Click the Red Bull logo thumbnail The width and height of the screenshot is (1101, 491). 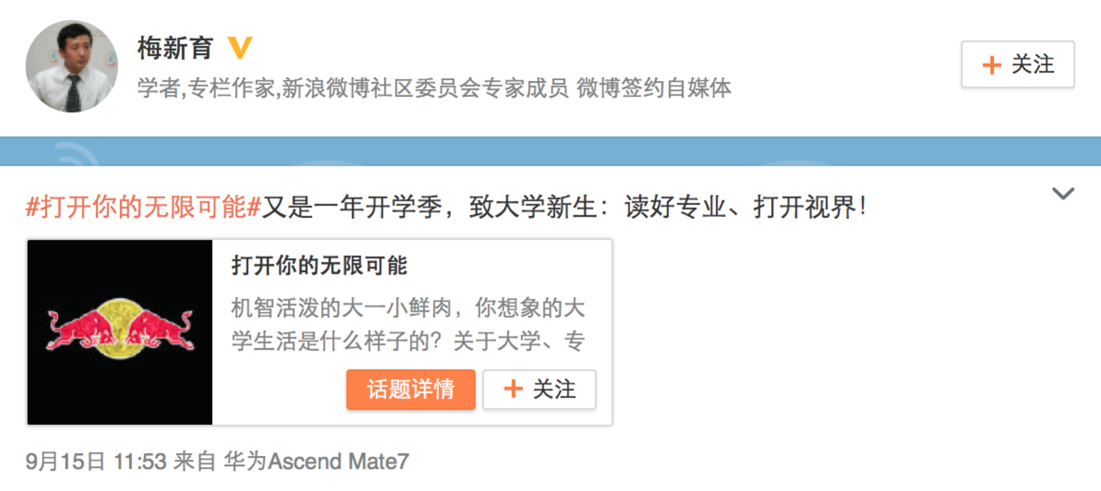(120, 332)
